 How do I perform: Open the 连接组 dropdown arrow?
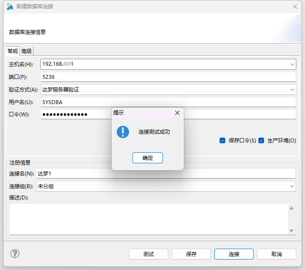click(292, 186)
